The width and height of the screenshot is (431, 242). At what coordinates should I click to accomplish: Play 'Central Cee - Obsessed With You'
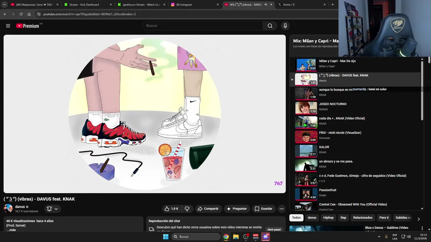[355, 206]
